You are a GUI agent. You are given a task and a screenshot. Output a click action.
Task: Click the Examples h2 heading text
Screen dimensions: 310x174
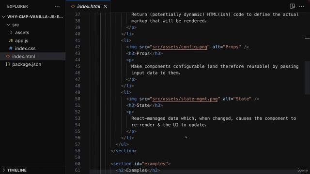(x=137, y=170)
